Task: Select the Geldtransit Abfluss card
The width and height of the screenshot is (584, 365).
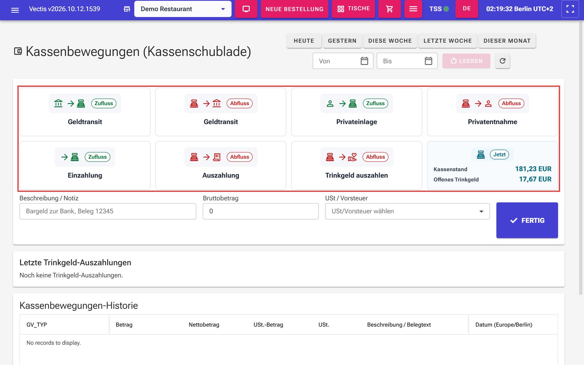Action: tap(221, 112)
